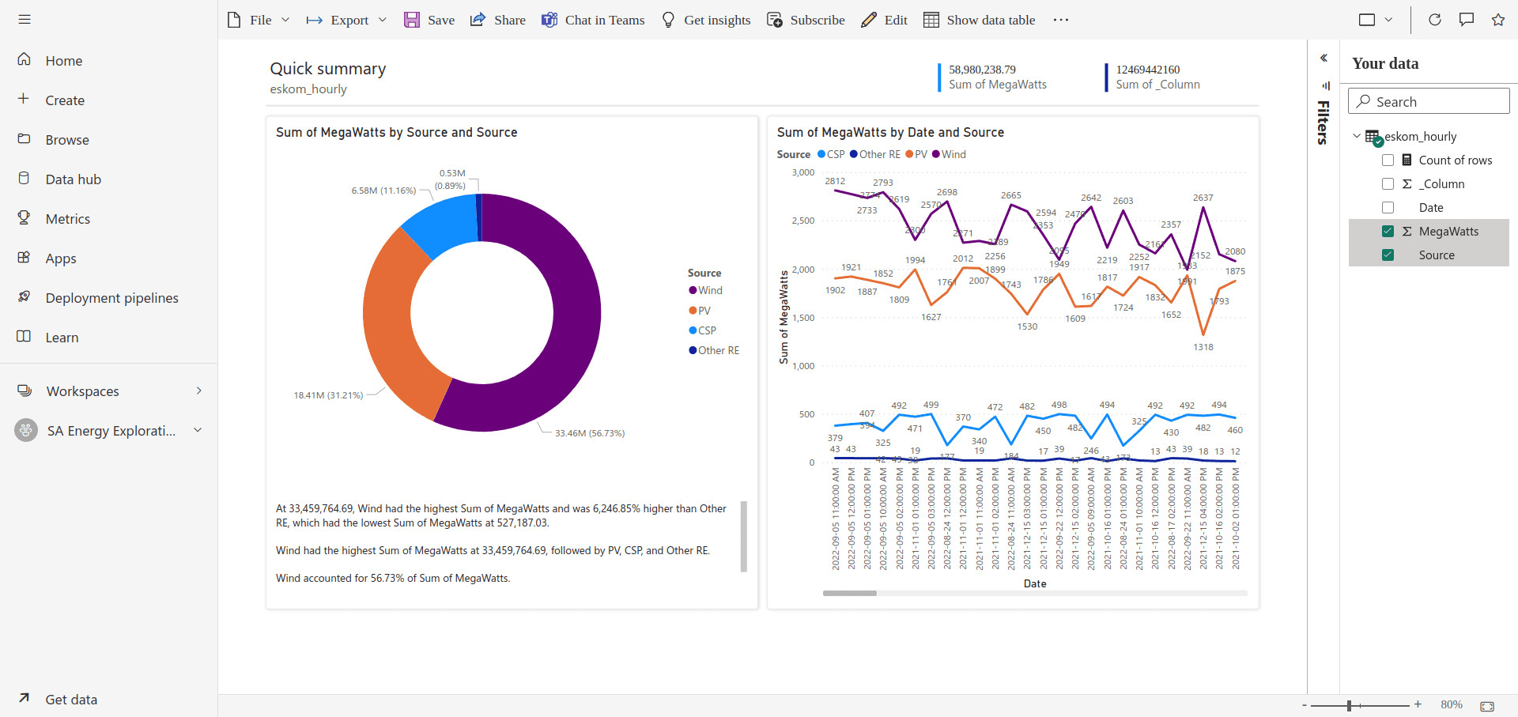
Task: Collapse the eskom_hourly table tree
Action: tap(1357, 136)
